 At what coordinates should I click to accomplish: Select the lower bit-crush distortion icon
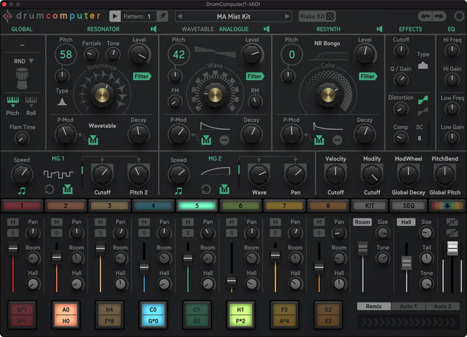coord(423,111)
